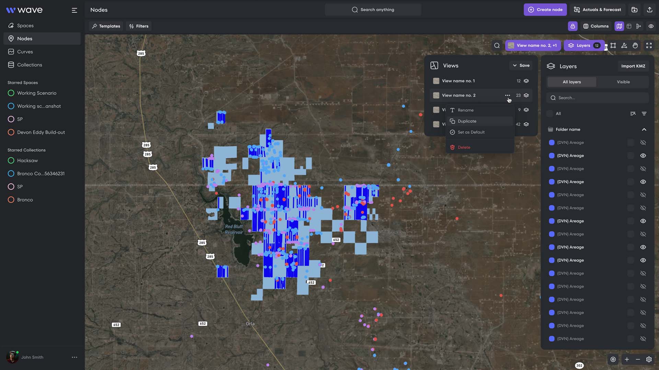Open the Save dropdown in Views
Image resolution: width=659 pixels, height=370 pixels.
521,65
